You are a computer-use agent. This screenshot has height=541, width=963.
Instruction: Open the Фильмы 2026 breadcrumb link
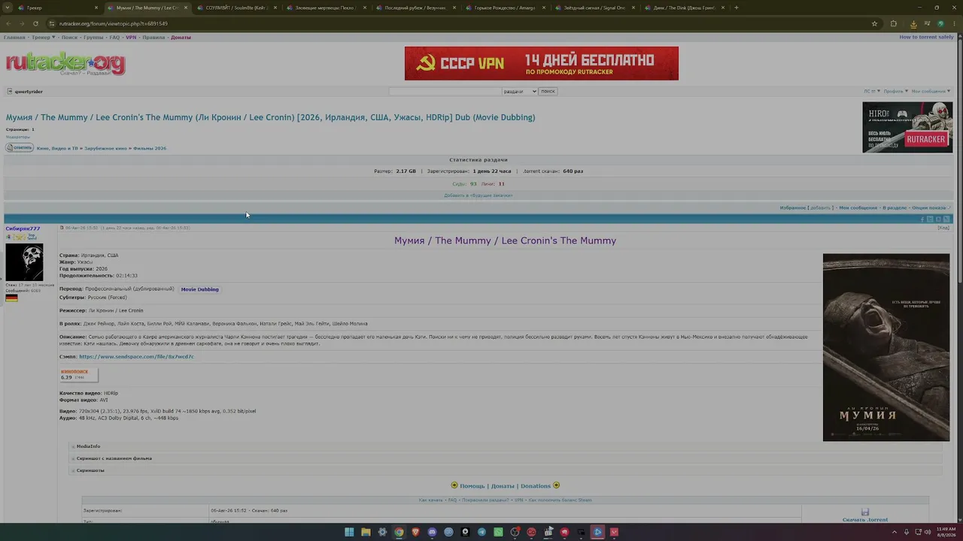click(150, 148)
